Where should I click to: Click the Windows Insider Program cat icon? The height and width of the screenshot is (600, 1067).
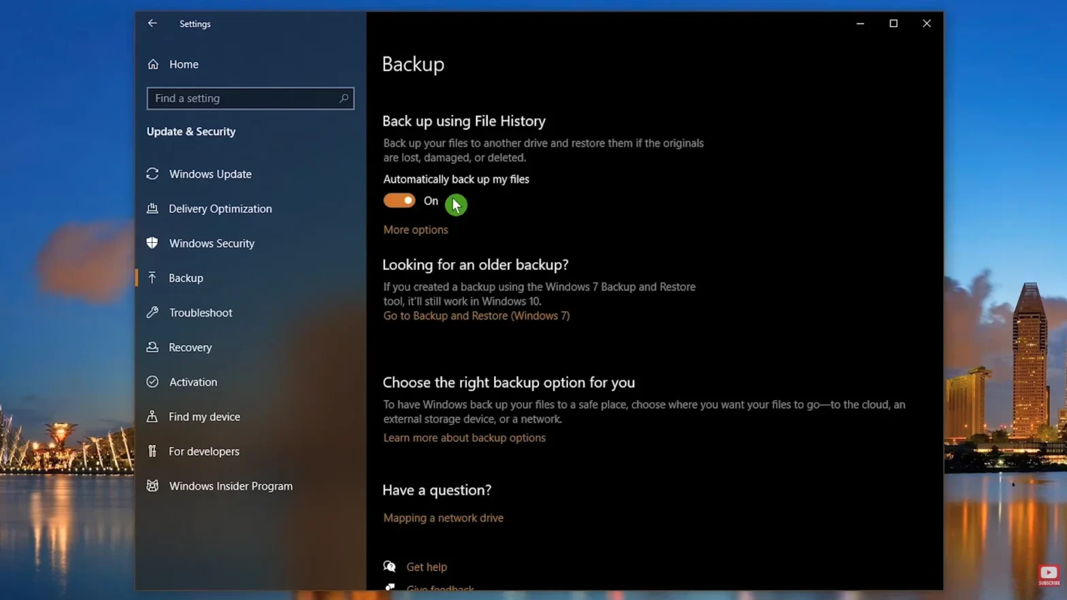[x=152, y=486]
